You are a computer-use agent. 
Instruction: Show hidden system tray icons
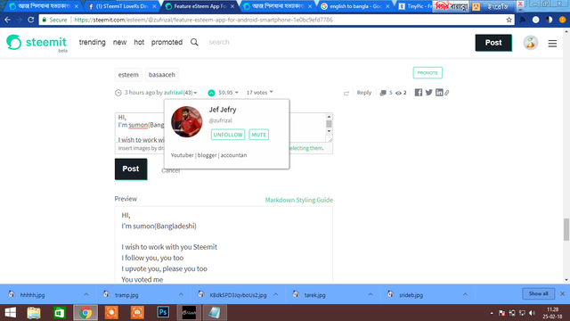click(492, 313)
